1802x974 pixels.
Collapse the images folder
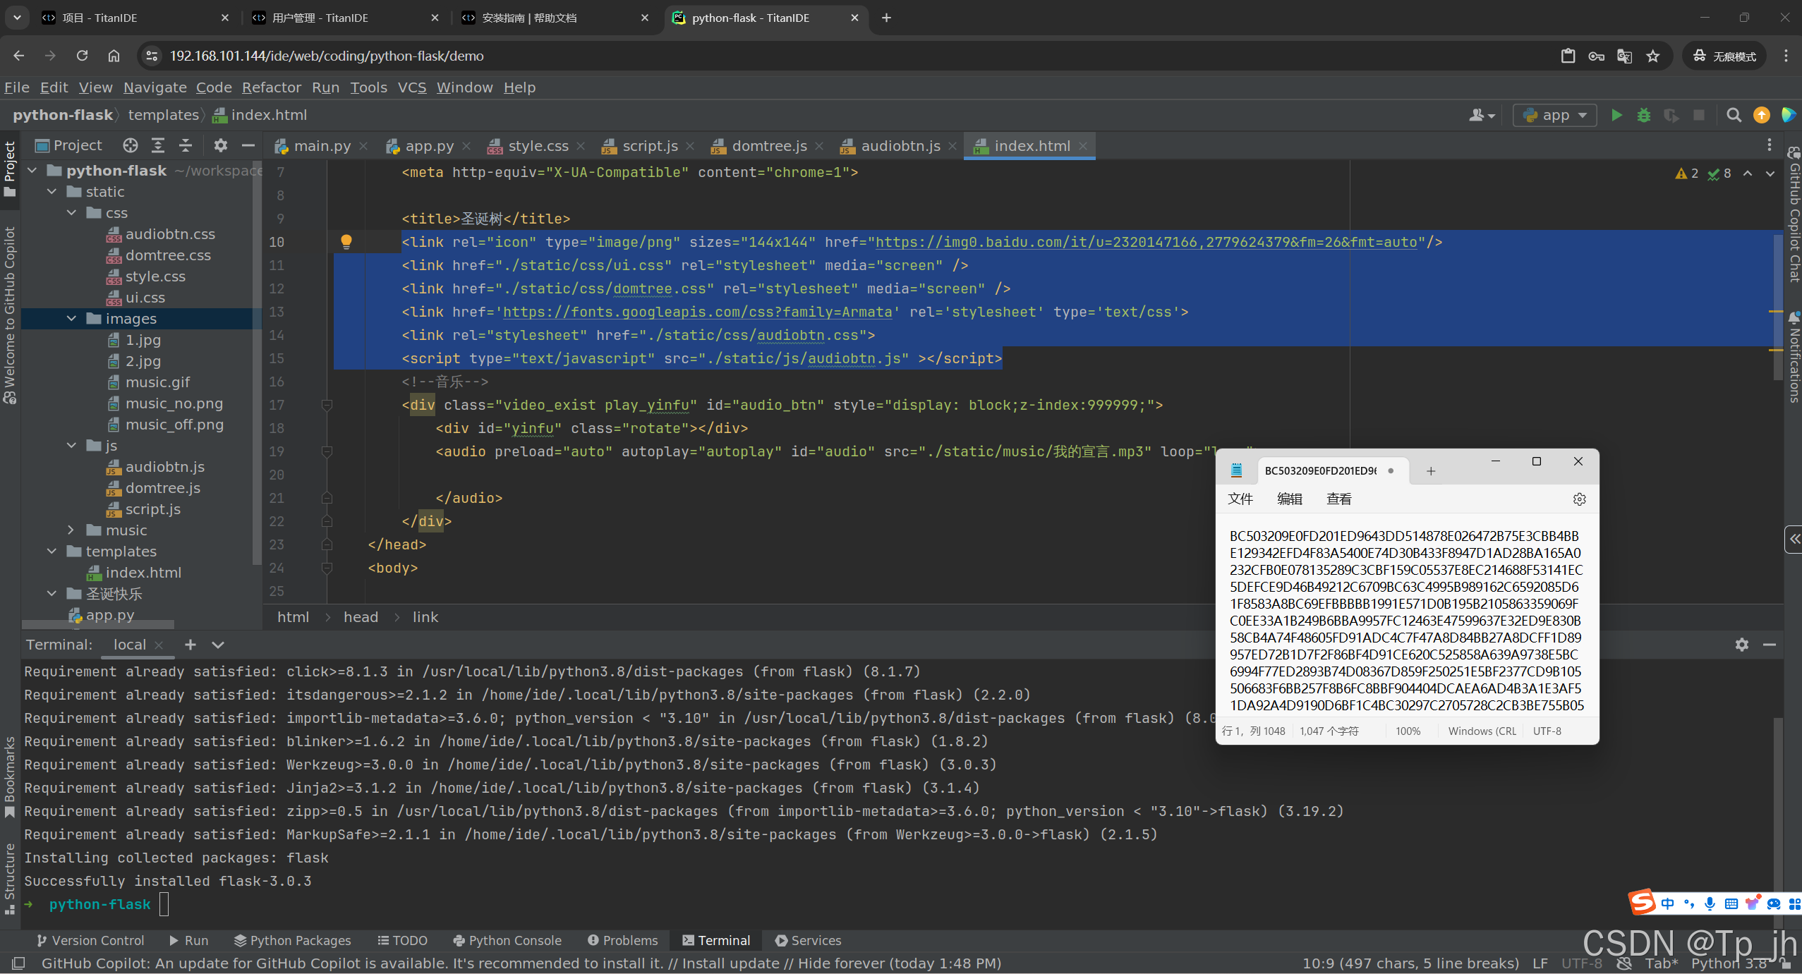71,319
